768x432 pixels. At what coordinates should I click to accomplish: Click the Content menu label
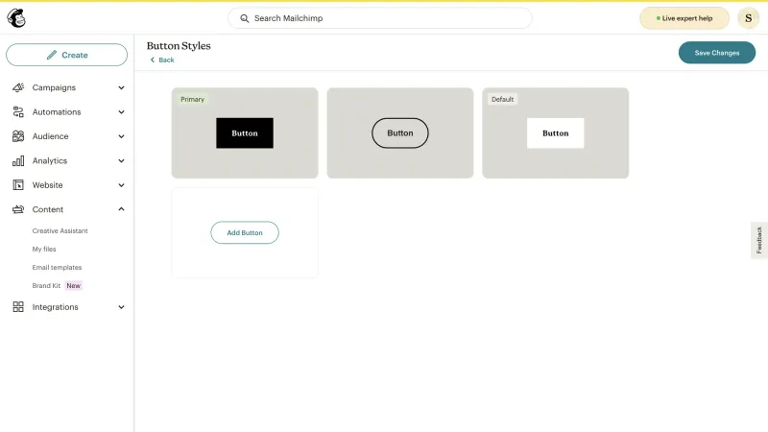click(47, 209)
